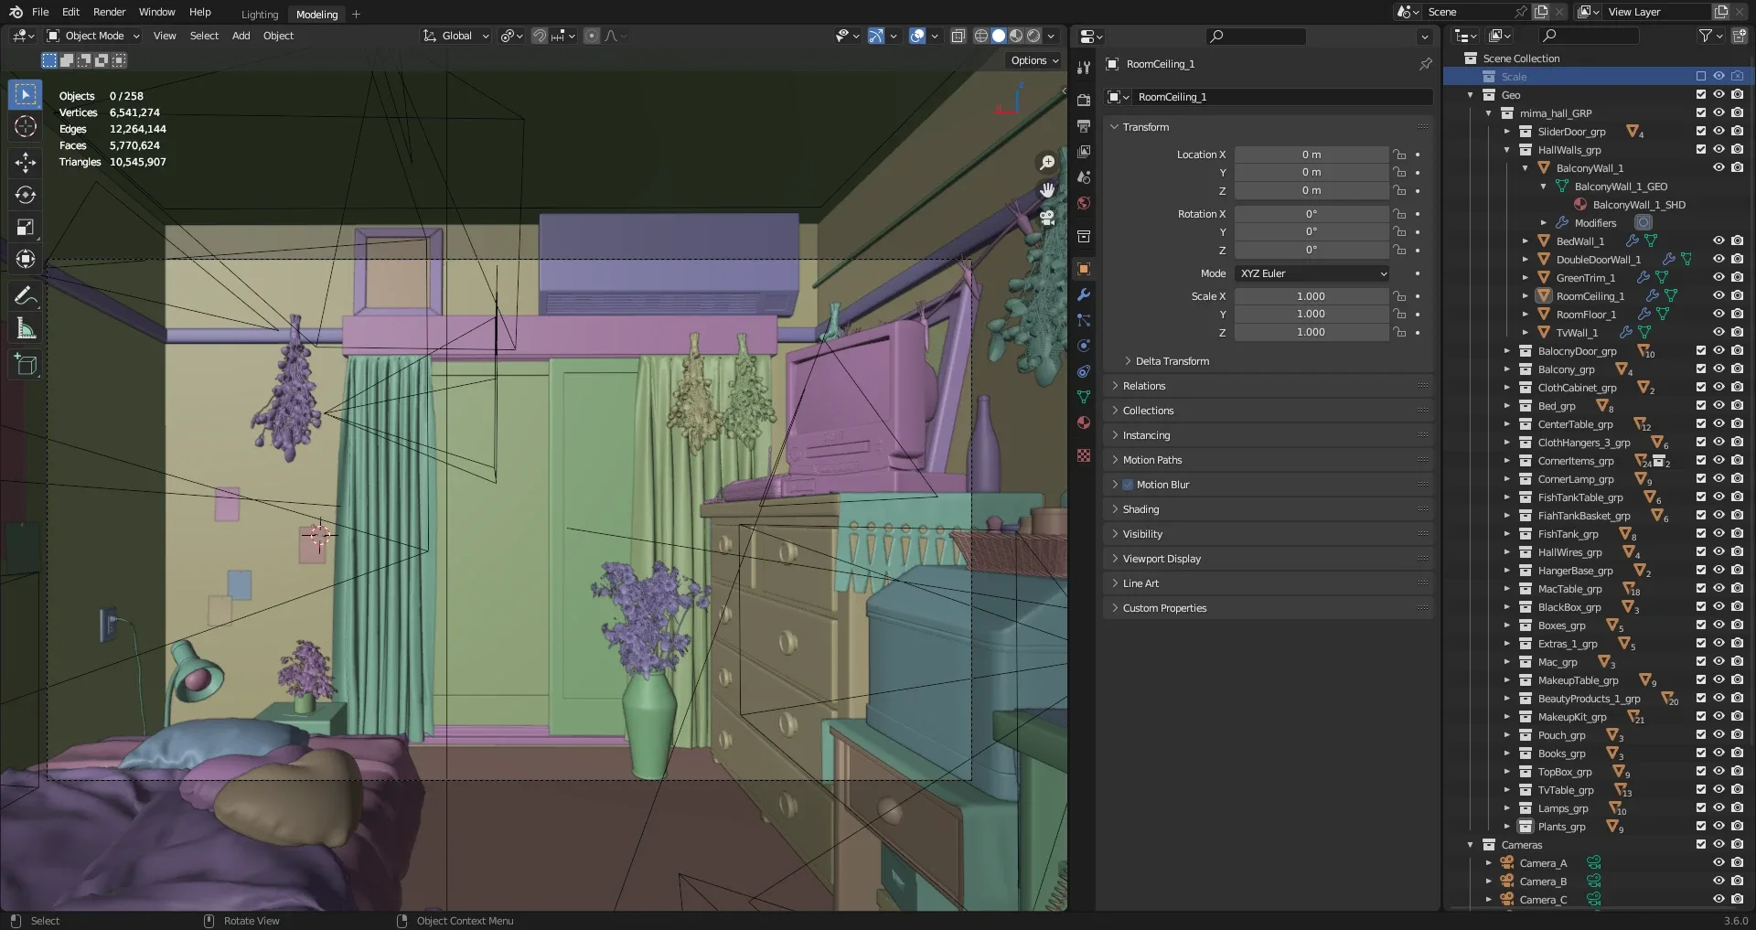This screenshot has width=1756, height=930.
Task: Click the viewport pan hand icon
Action: [x=1047, y=190]
